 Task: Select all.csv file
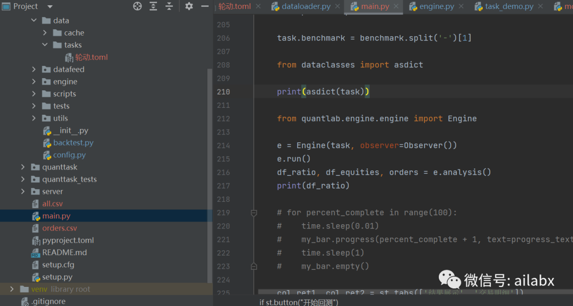[52, 203]
